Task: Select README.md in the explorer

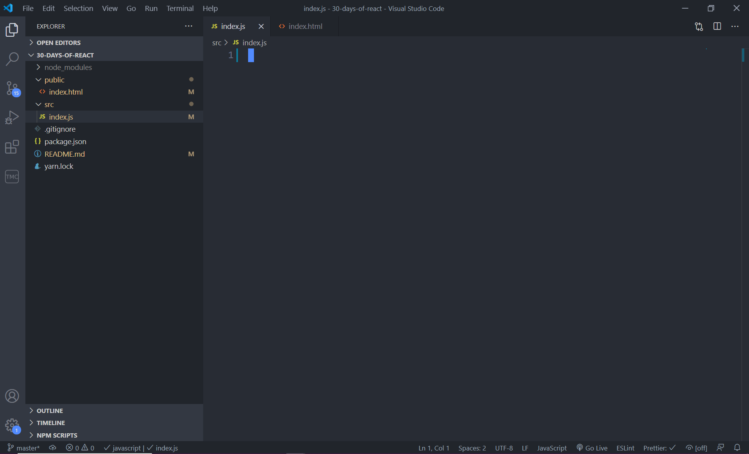Action: (65, 154)
